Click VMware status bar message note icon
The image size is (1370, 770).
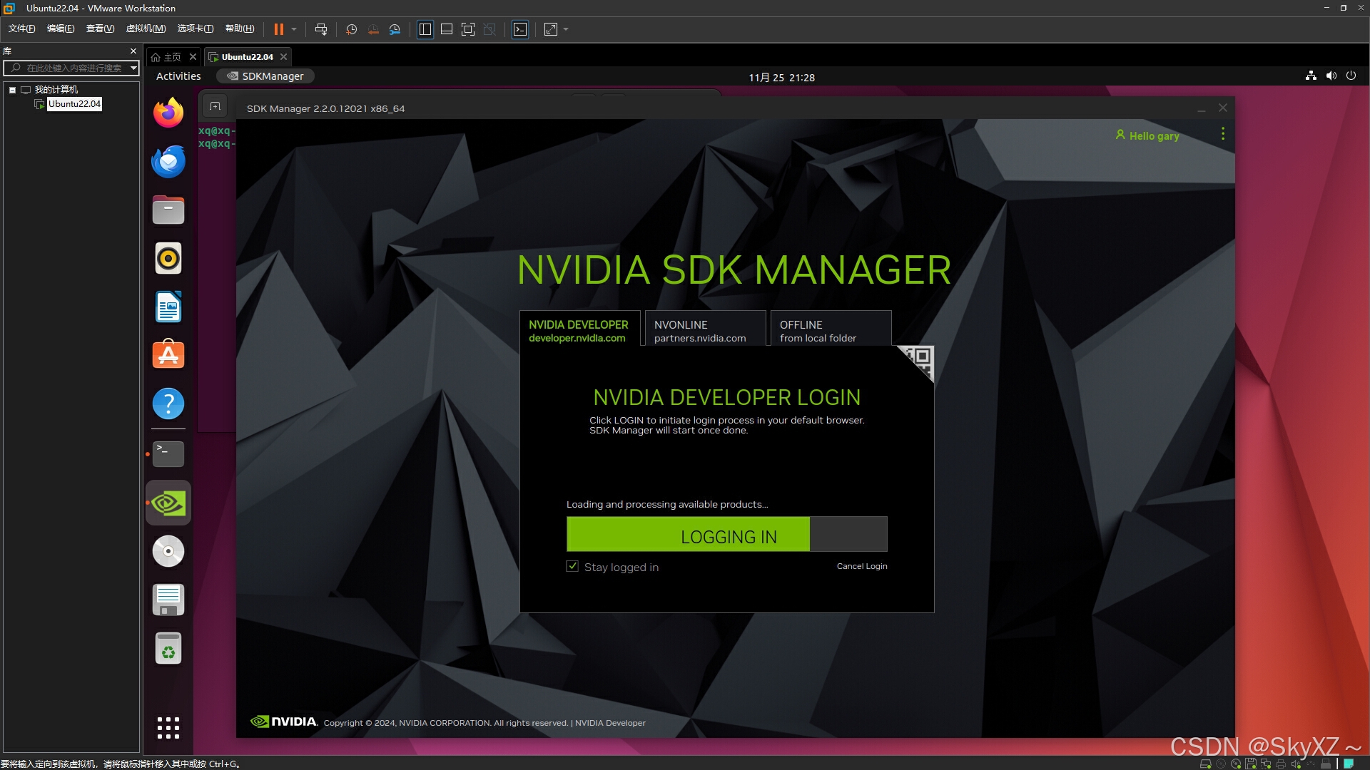1349,764
